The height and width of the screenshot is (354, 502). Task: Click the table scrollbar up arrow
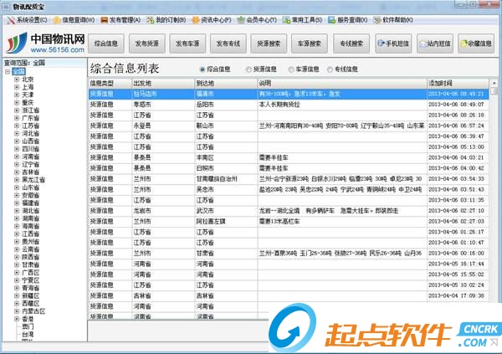[494, 83]
